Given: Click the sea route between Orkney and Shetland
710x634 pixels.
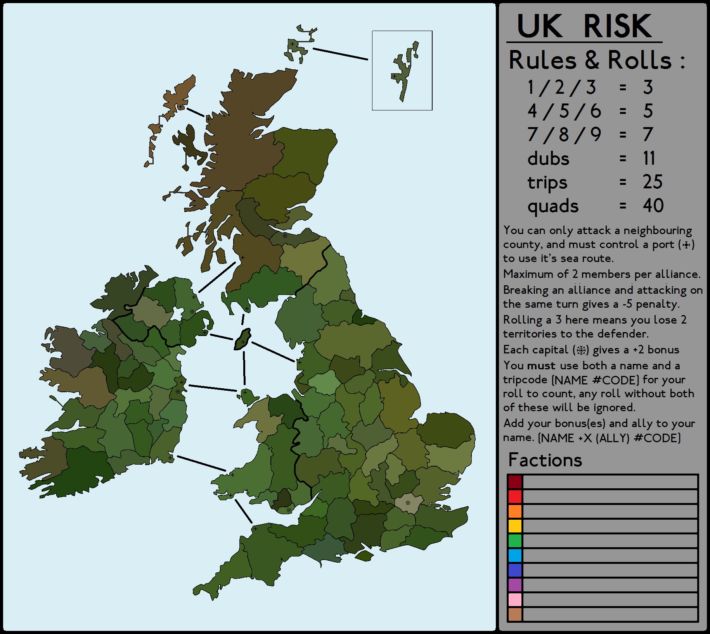Looking at the screenshot, I should click(340, 54).
